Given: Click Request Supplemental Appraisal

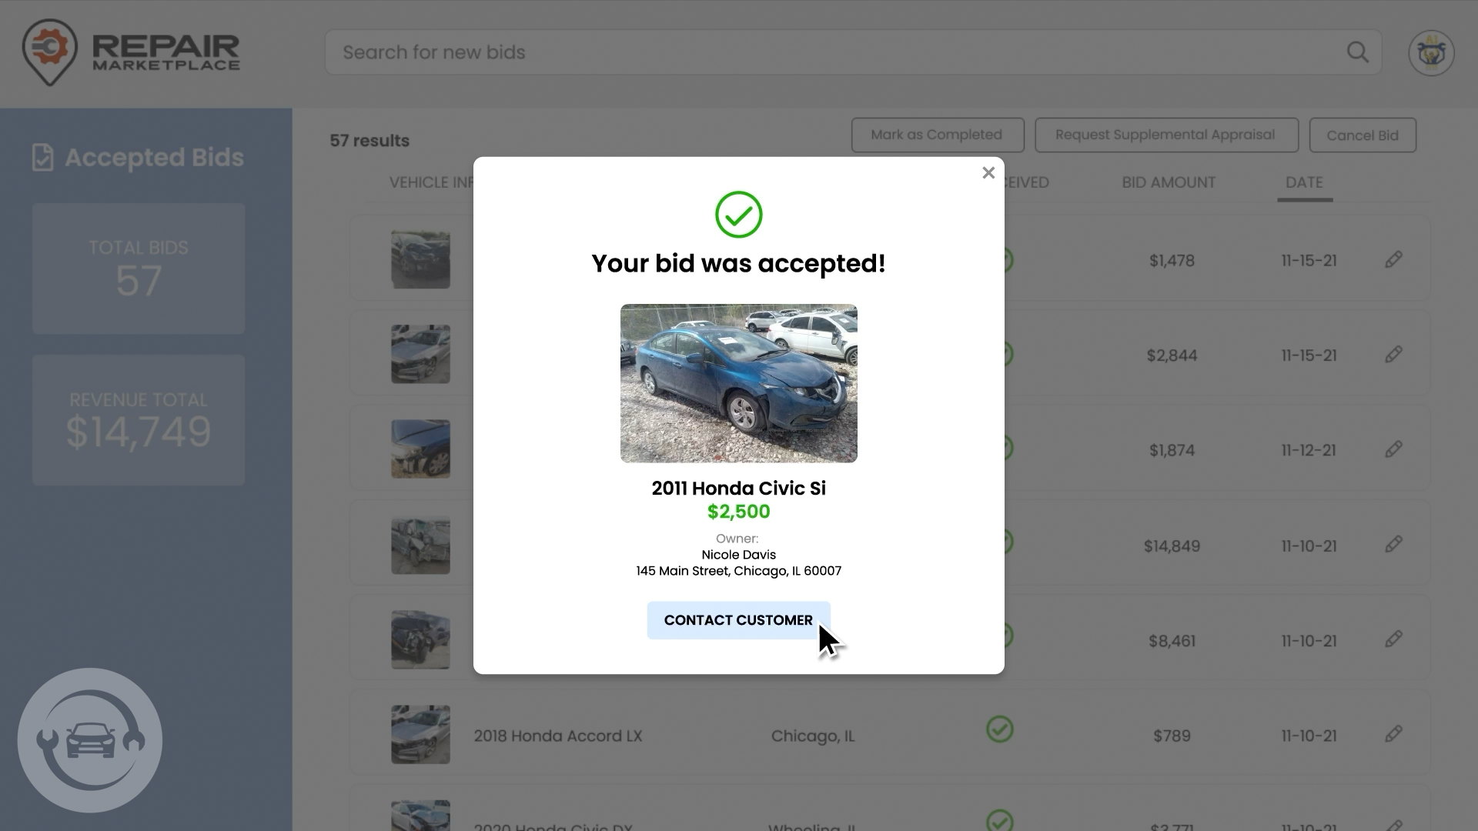Looking at the screenshot, I should click(1165, 135).
